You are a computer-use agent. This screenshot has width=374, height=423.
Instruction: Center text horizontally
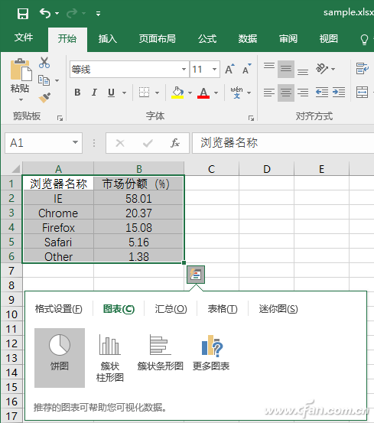click(x=286, y=93)
